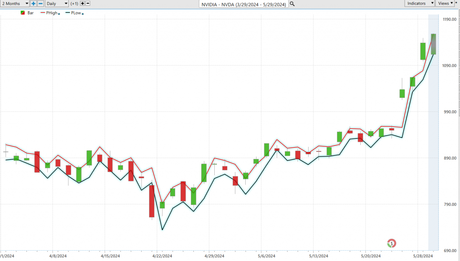Image resolution: width=460 pixels, height=261 pixels.
Task: Click the dot next to PLow legend
Action: 83,14
